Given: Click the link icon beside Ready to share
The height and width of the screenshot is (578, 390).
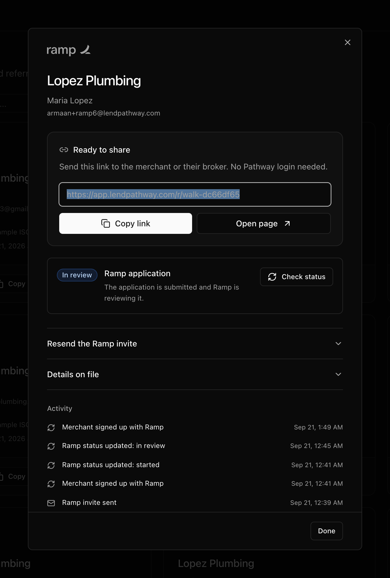Looking at the screenshot, I should 64,150.
